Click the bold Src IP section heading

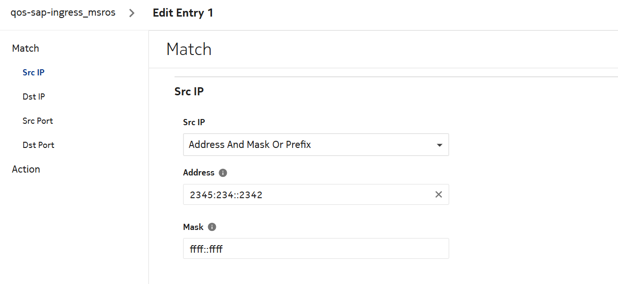coord(189,92)
